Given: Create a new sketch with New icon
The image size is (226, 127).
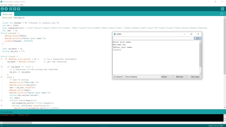Looking at the screenshot, I should (11, 9).
